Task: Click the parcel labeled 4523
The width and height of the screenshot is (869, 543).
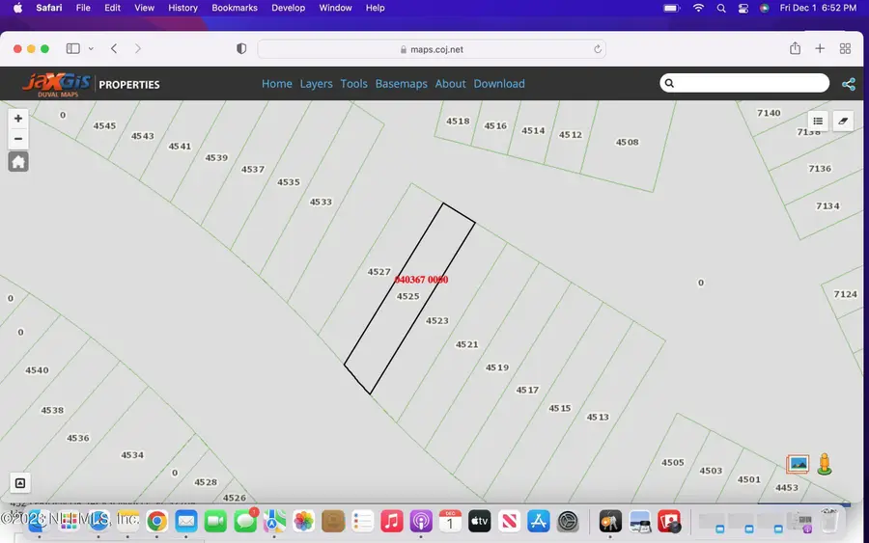Action: pos(436,320)
